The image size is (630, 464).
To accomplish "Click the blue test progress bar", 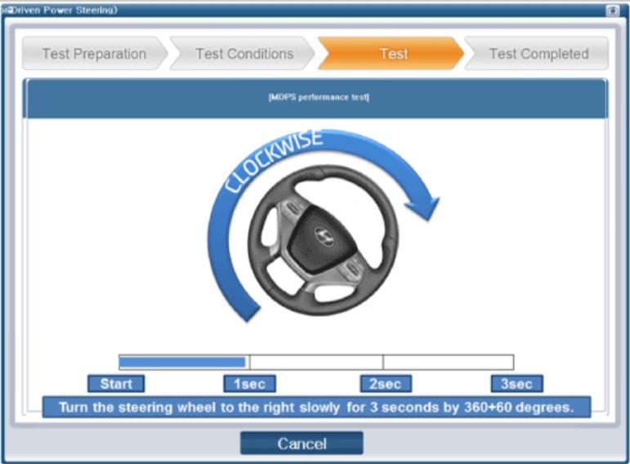I will 316,362.
